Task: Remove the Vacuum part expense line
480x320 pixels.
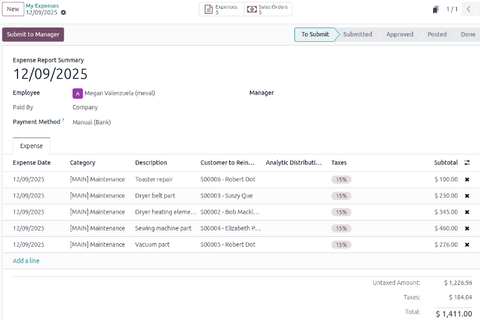Action: pos(467,244)
